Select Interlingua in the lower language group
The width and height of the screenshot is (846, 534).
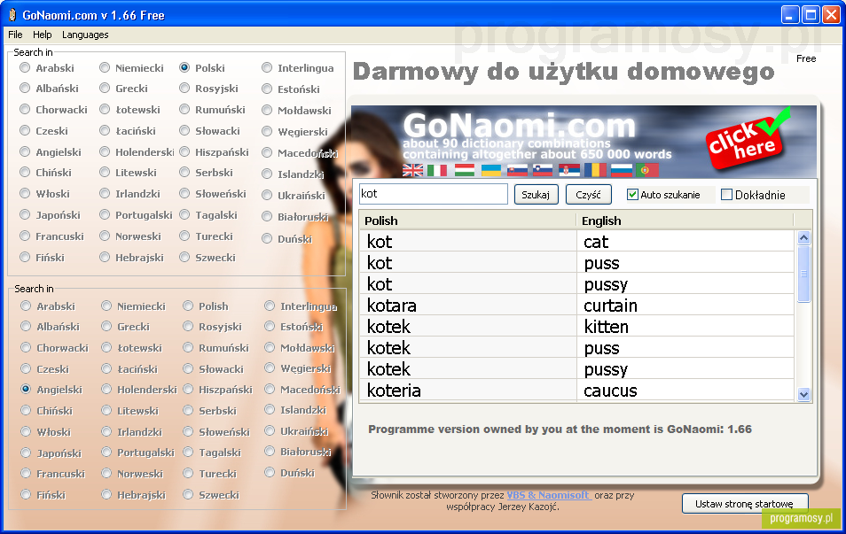pyautogui.click(x=270, y=306)
